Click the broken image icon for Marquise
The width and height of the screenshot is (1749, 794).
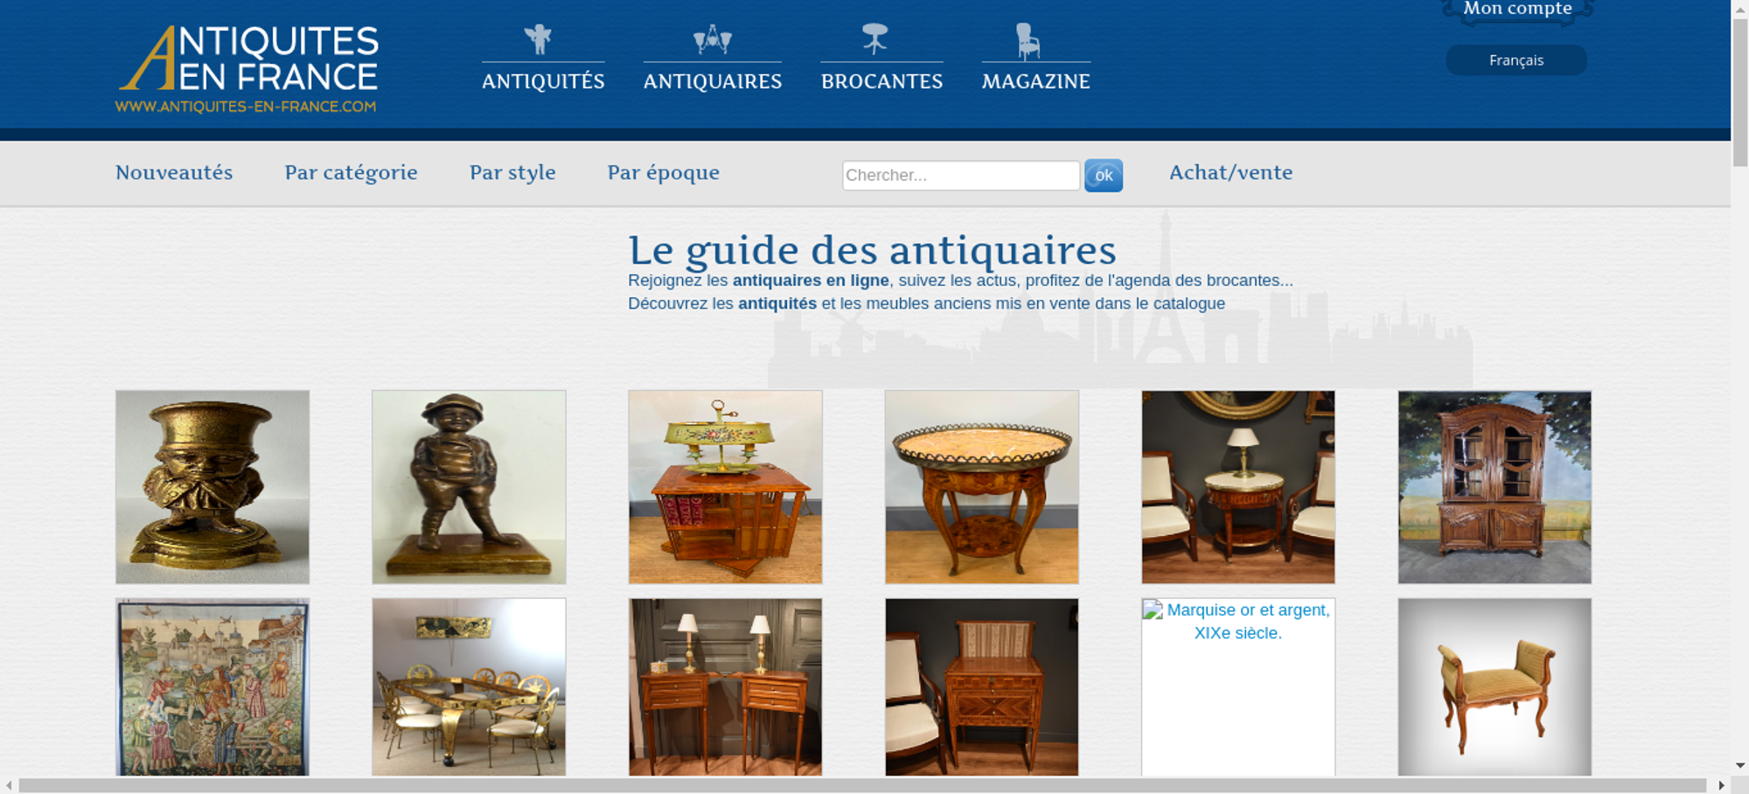tap(1153, 609)
